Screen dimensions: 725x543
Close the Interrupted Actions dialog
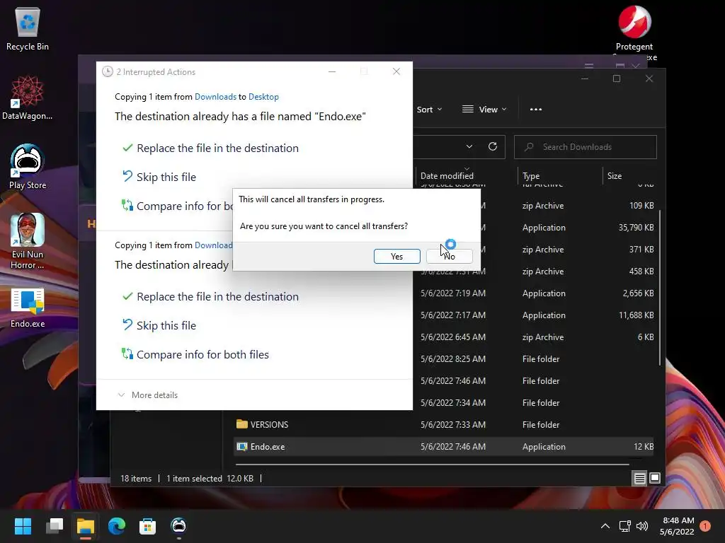(396, 71)
